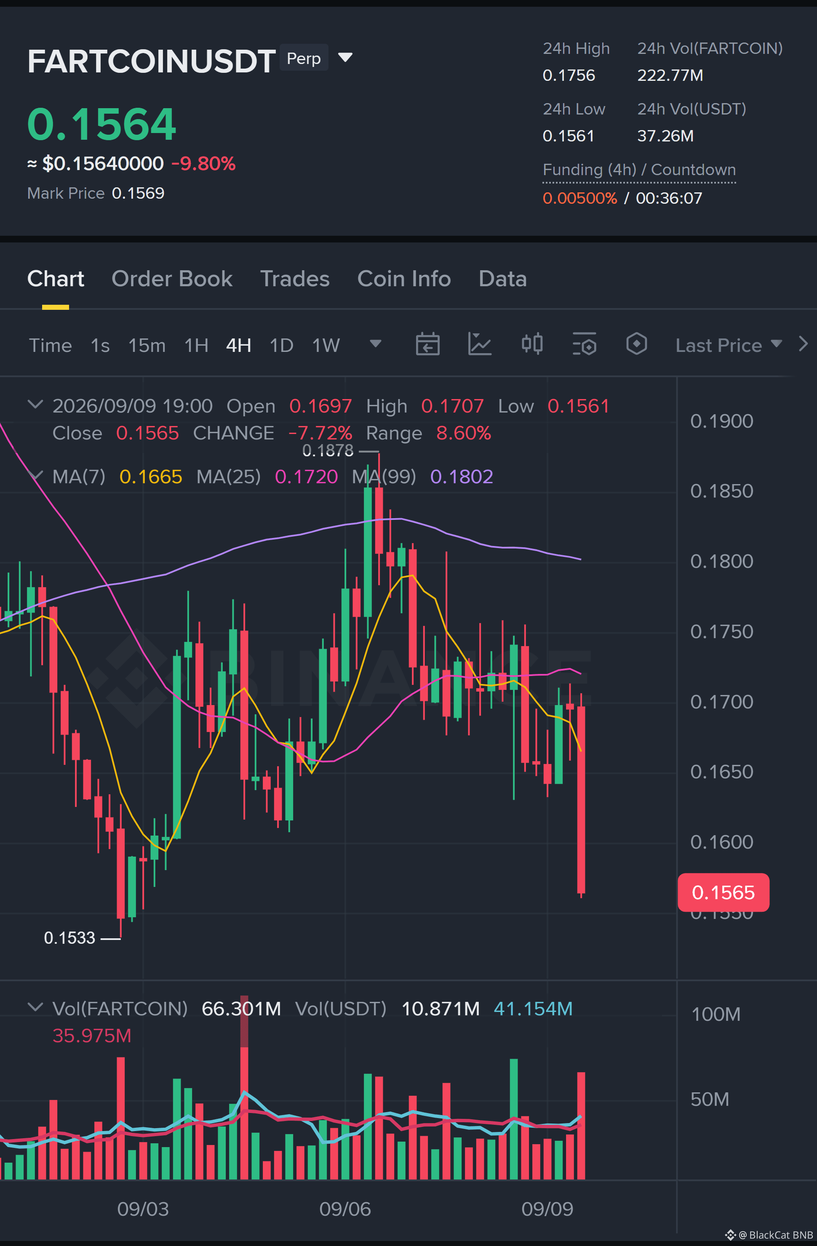
Task: Select the 4H timeframe
Action: [x=238, y=346]
